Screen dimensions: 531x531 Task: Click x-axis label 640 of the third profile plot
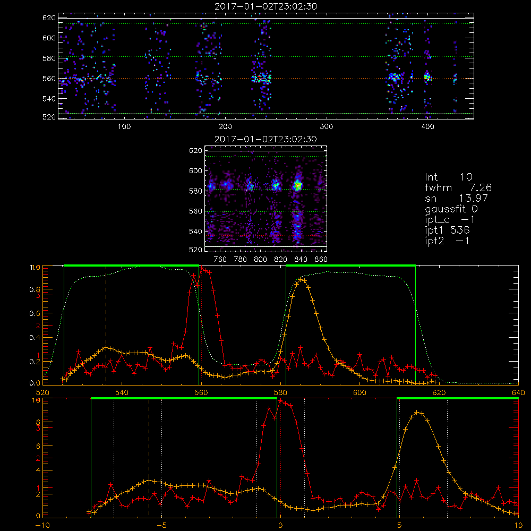pos(518,392)
